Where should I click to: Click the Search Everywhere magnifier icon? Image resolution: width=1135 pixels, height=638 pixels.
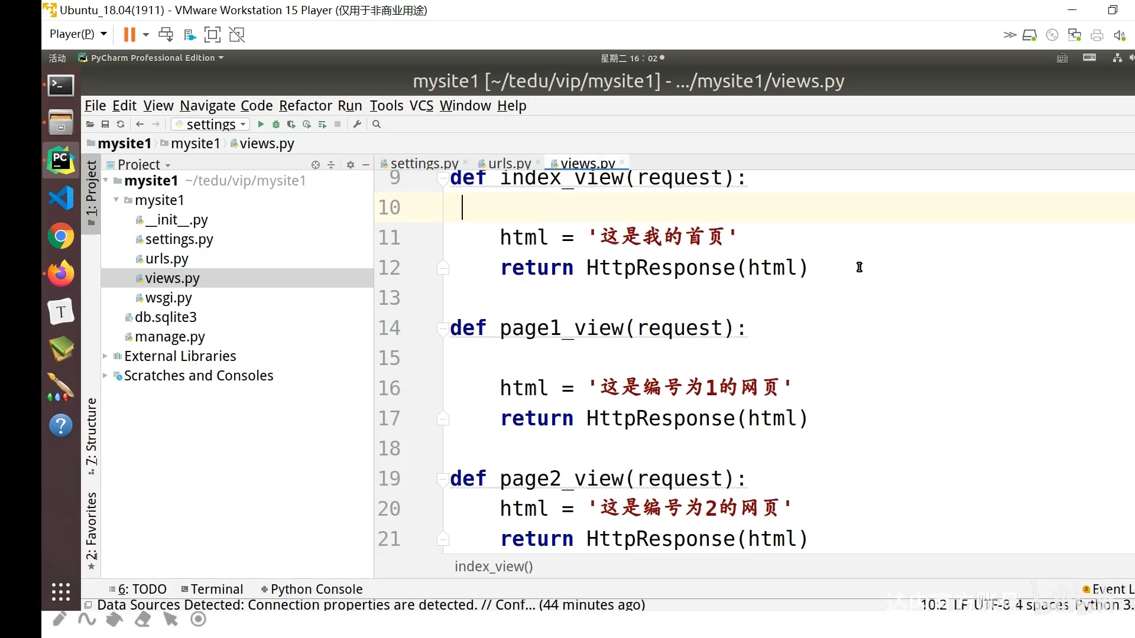point(377,124)
